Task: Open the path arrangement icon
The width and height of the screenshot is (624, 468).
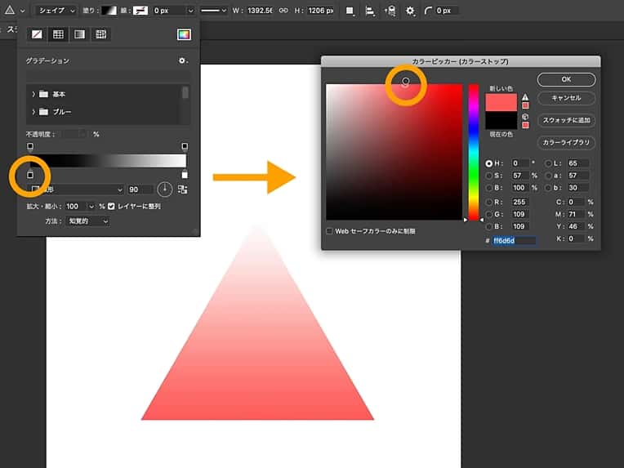Action: [x=390, y=11]
